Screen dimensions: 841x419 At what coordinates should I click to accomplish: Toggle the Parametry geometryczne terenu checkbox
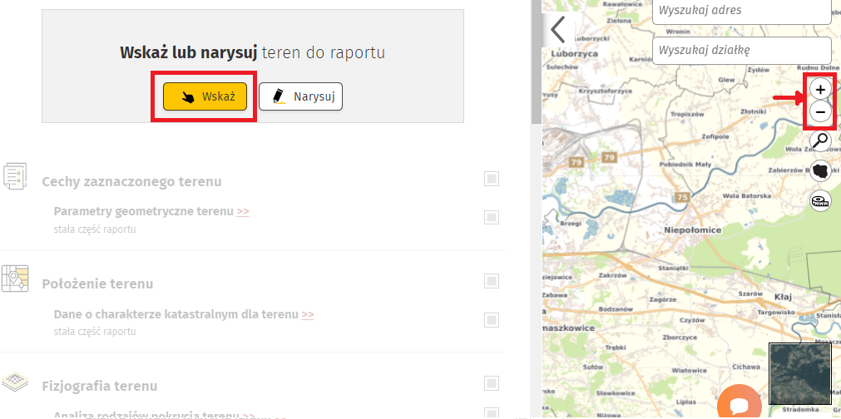click(492, 217)
